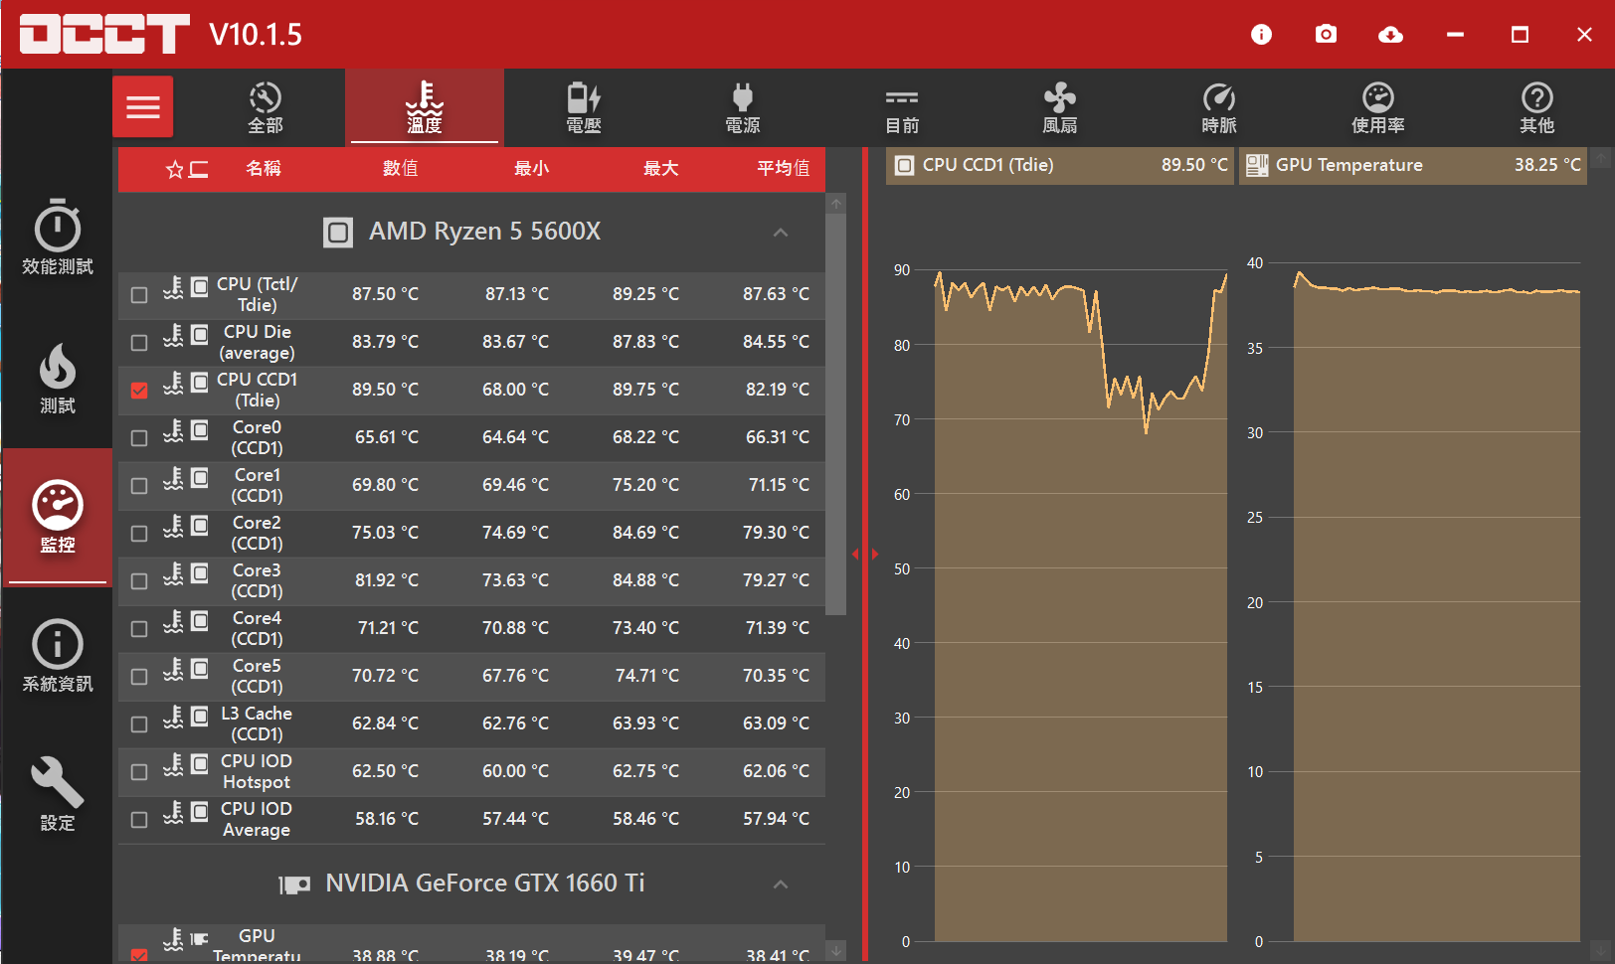Sort by 最大 column header
Image resolution: width=1615 pixels, height=964 pixels.
pos(661,169)
